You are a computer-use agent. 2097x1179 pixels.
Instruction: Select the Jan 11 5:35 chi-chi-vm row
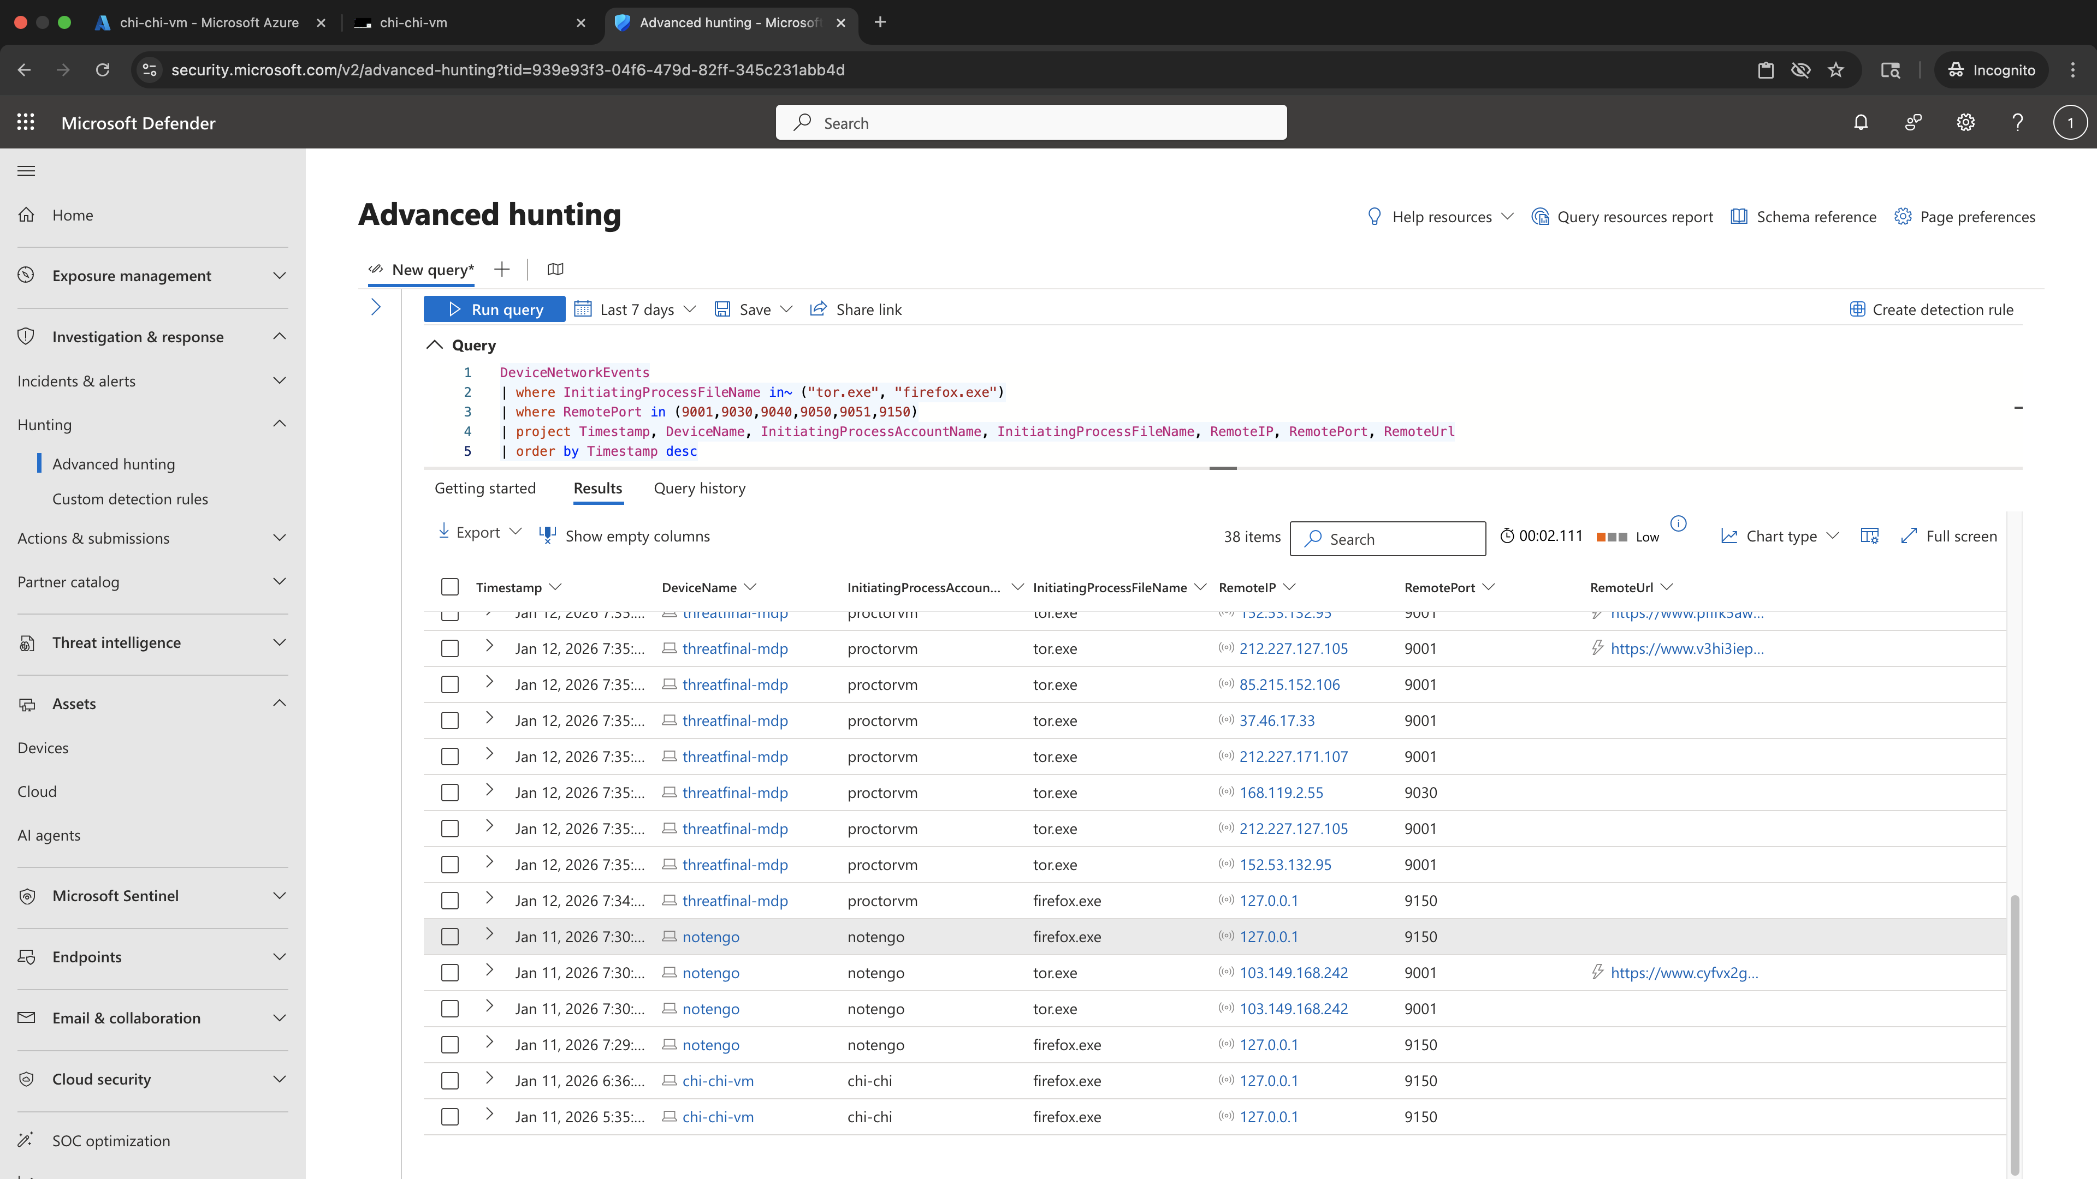coord(450,1116)
